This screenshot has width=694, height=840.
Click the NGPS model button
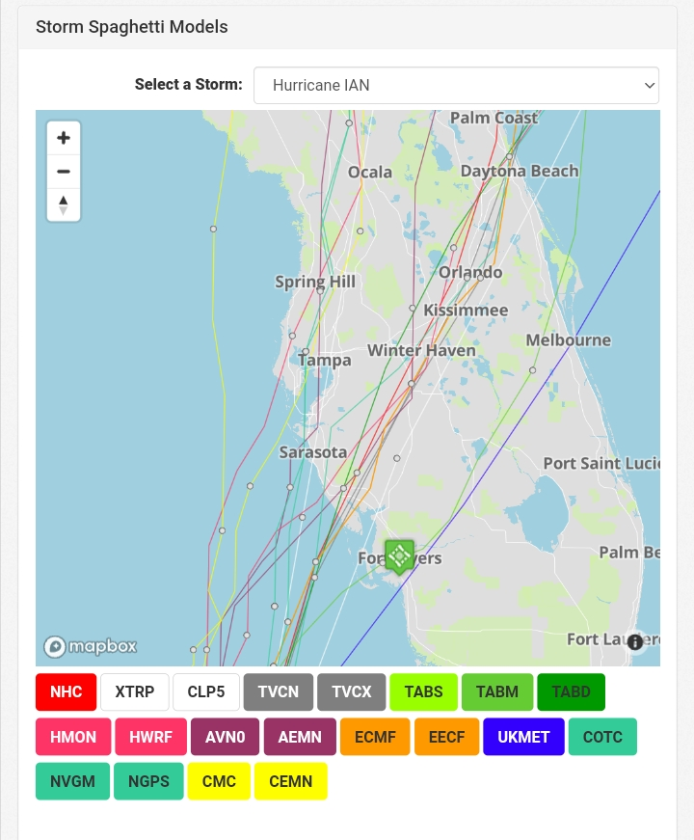(x=148, y=781)
